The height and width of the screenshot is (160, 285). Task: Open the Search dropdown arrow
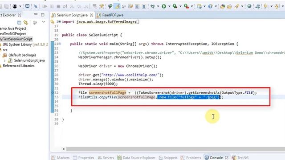242,7
